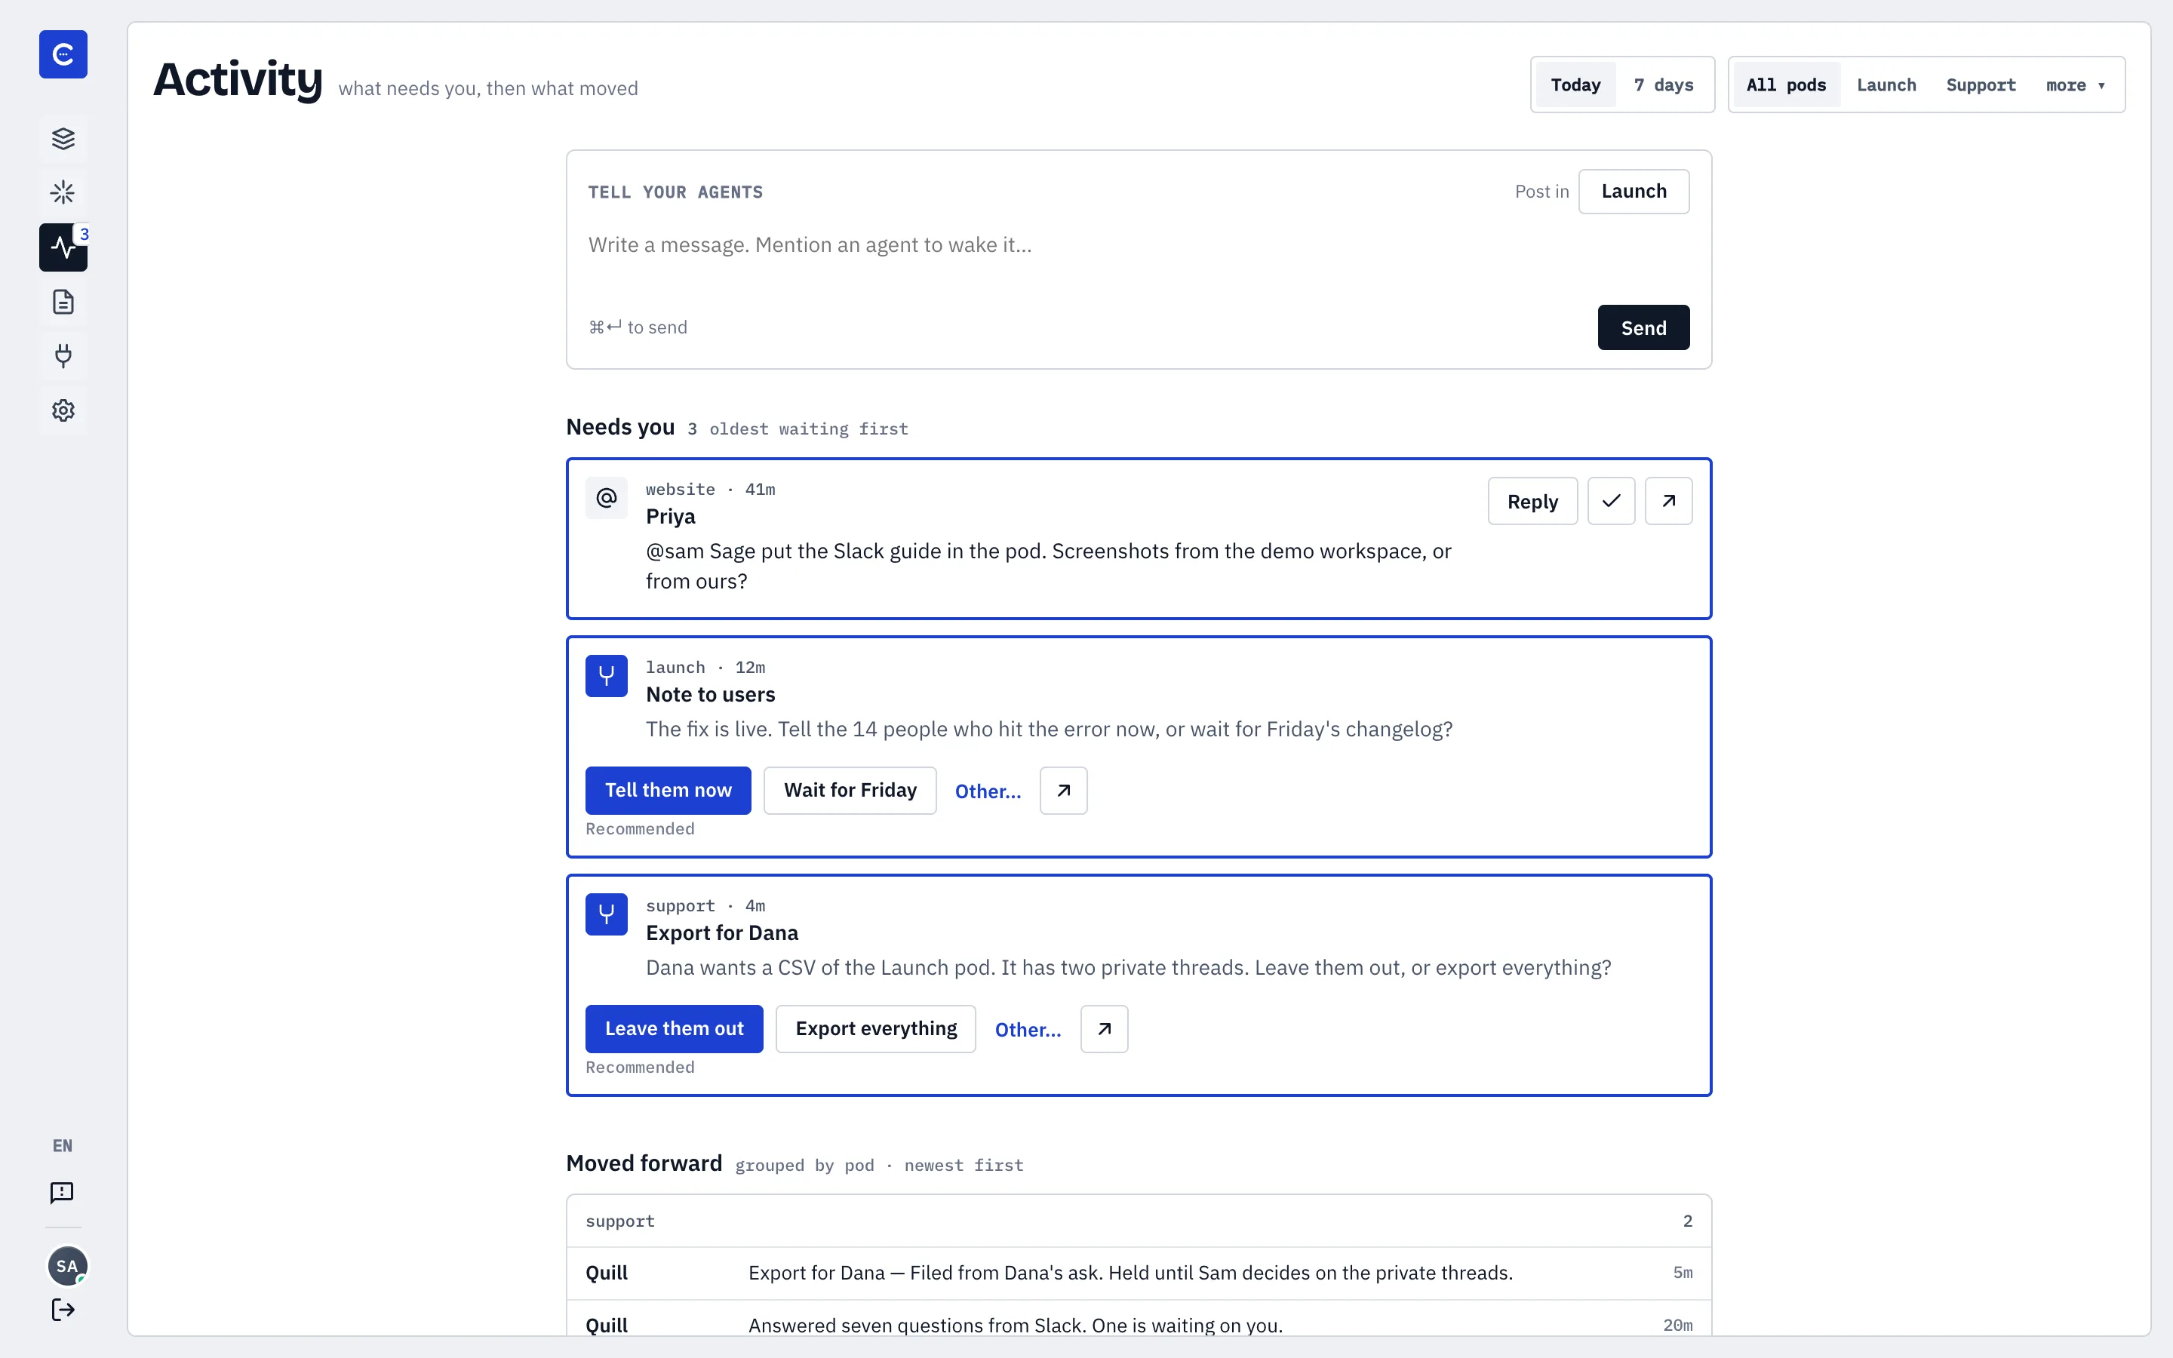Open Export for Dana thread arrow icon

(x=1104, y=1028)
